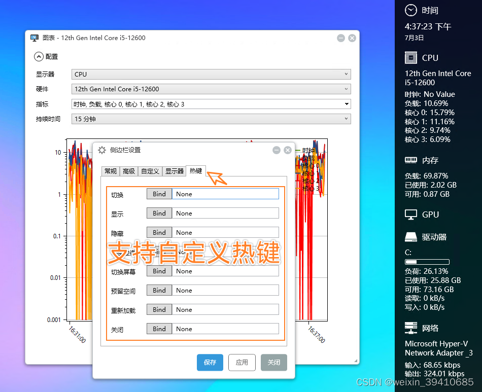Click the 负荷: 26.13% drive reading

426,271
